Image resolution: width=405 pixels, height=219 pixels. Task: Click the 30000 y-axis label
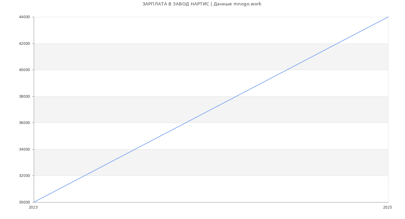[24, 202]
